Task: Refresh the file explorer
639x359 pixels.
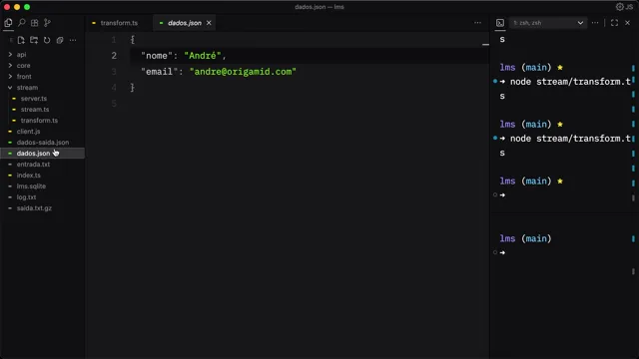Action: (47, 40)
